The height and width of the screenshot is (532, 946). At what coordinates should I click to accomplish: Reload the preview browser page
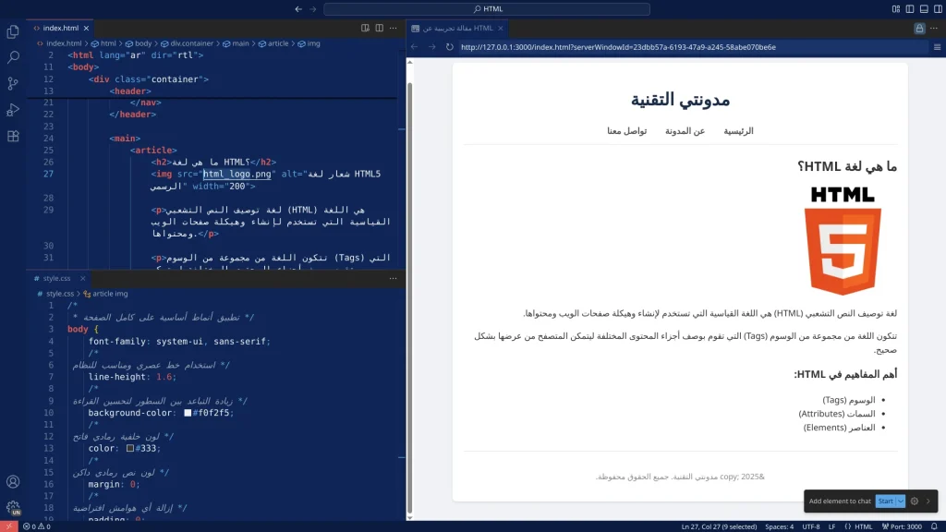[450, 47]
